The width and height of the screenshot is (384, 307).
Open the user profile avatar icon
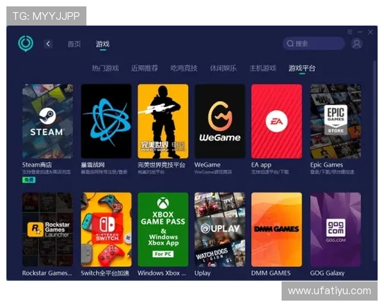(x=356, y=44)
